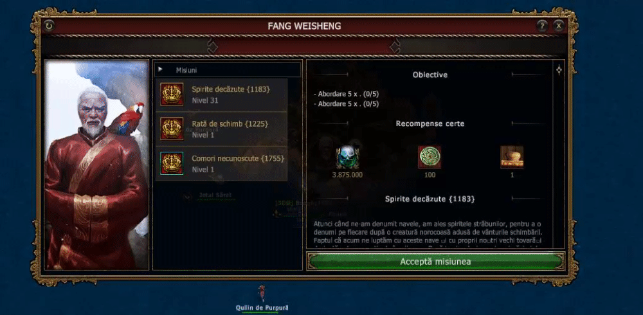Screen dimensions: 643x315
Task: Select the Spirite decăzute {1183} mission
Action: tap(221, 94)
